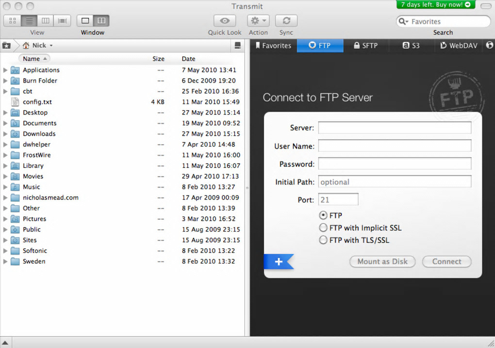Click the Movies folder icon
Screen dimensions: 495x348
click(15, 177)
